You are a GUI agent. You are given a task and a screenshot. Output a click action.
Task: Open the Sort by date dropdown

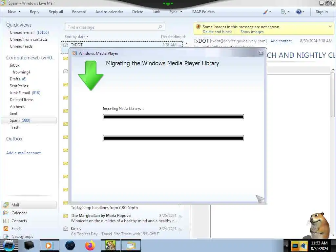point(76,37)
